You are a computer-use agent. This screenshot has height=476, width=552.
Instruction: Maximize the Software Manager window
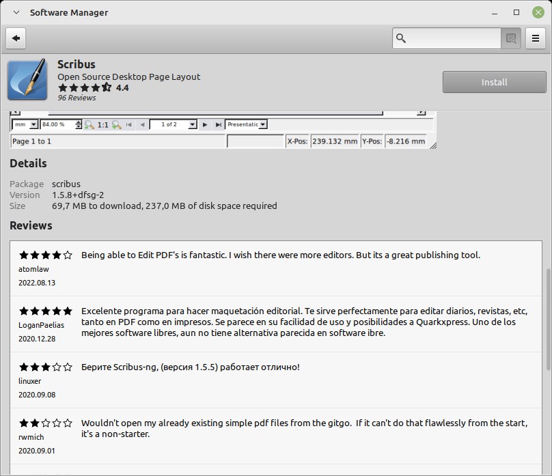pos(516,12)
